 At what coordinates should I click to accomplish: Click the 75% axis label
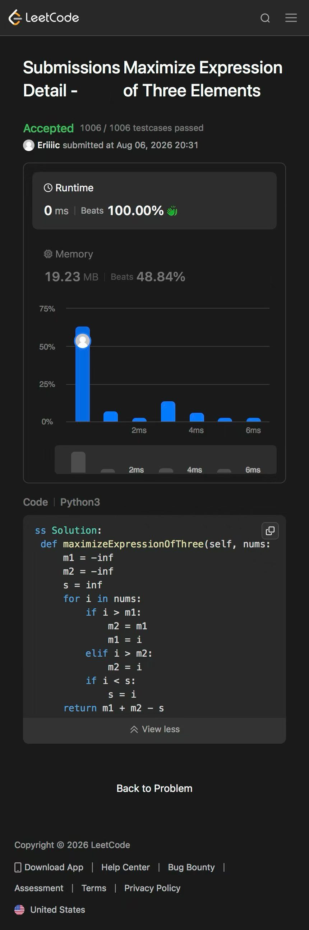tap(47, 309)
